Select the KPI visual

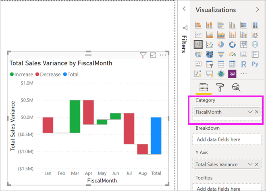coord(198,64)
